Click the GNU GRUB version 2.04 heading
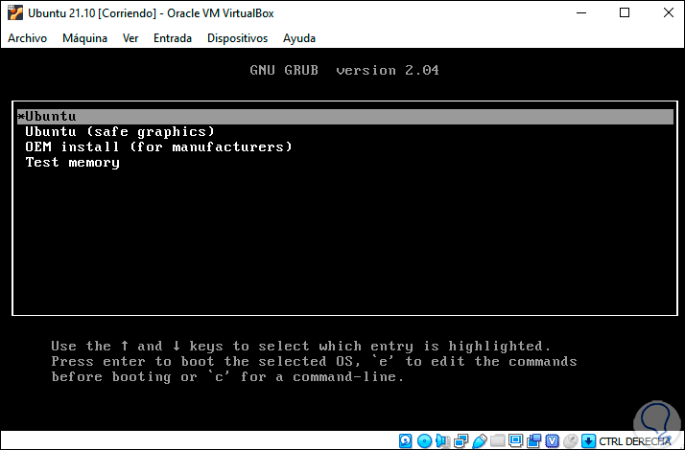The height and width of the screenshot is (450, 685). coord(344,70)
